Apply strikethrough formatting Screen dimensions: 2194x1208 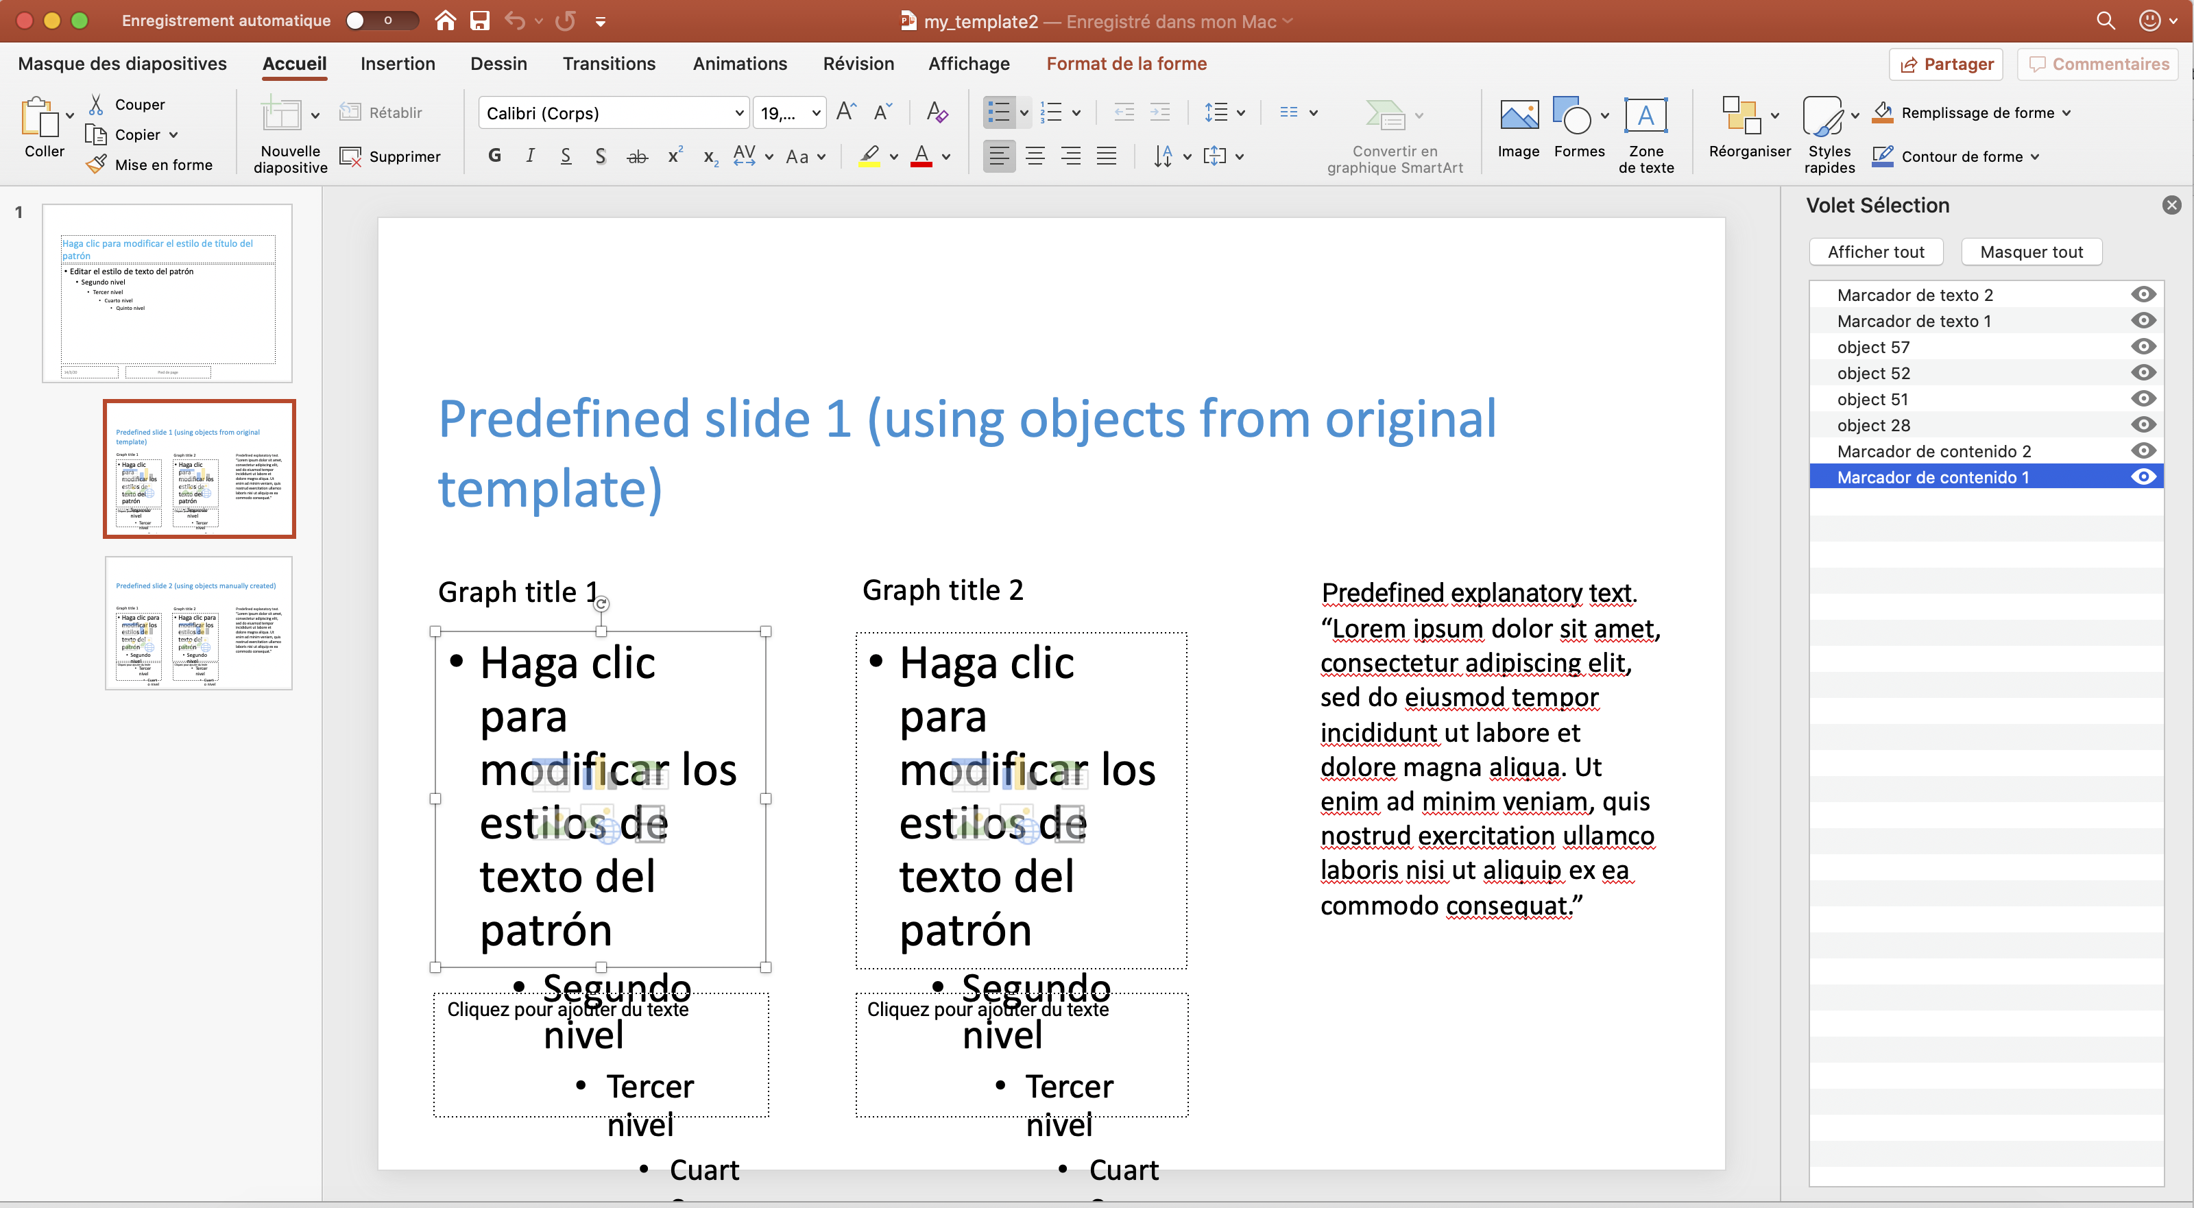click(637, 156)
